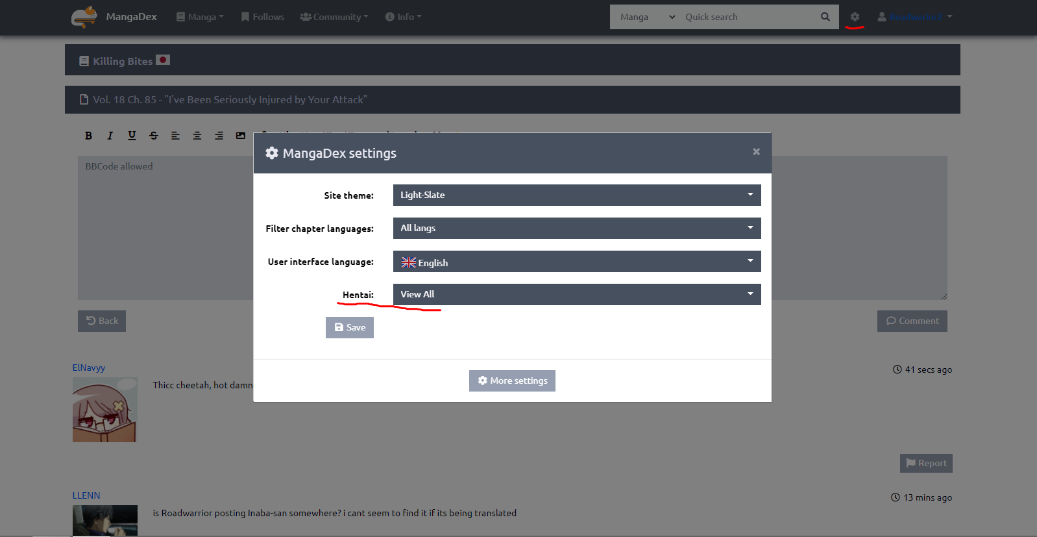Close the MangaDex settings dialog
1037x537 pixels.
[756, 151]
